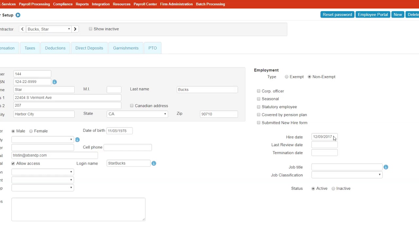Open the bottom dropdown above the notes box

coord(43,188)
